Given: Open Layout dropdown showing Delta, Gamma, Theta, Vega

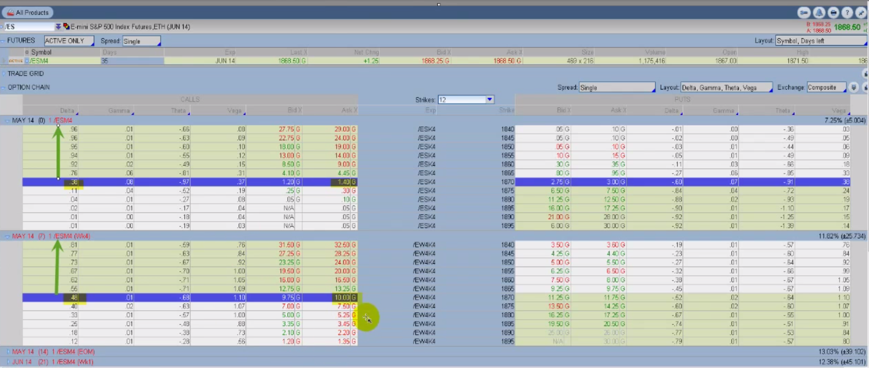Looking at the screenshot, I should (x=727, y=87).
